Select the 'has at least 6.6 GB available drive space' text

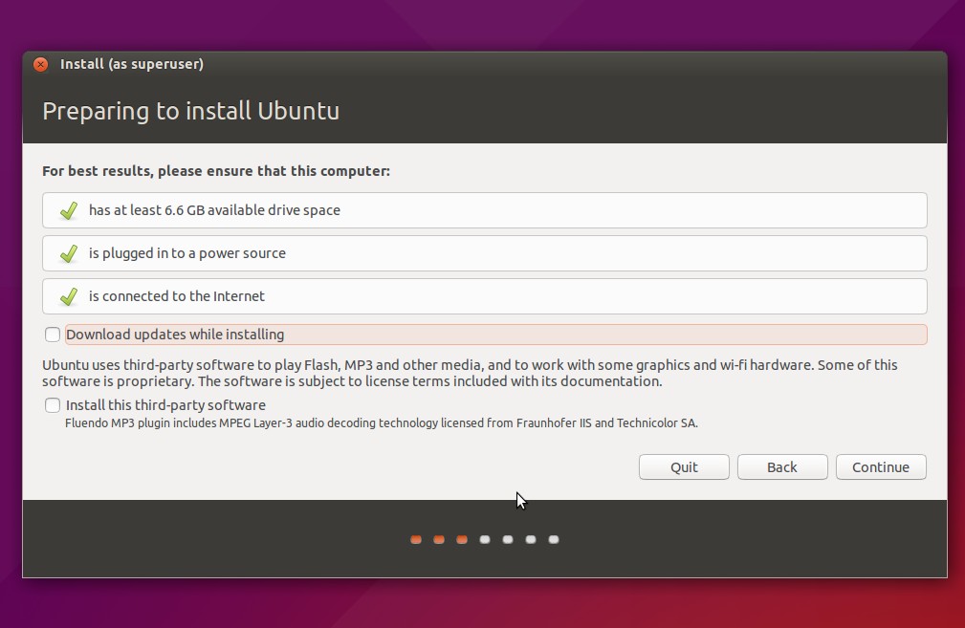pos(214,210)
